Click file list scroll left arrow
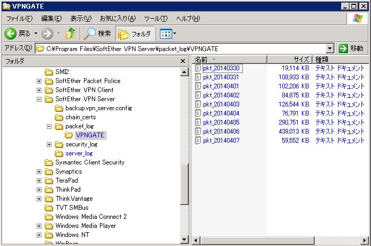 196,240
